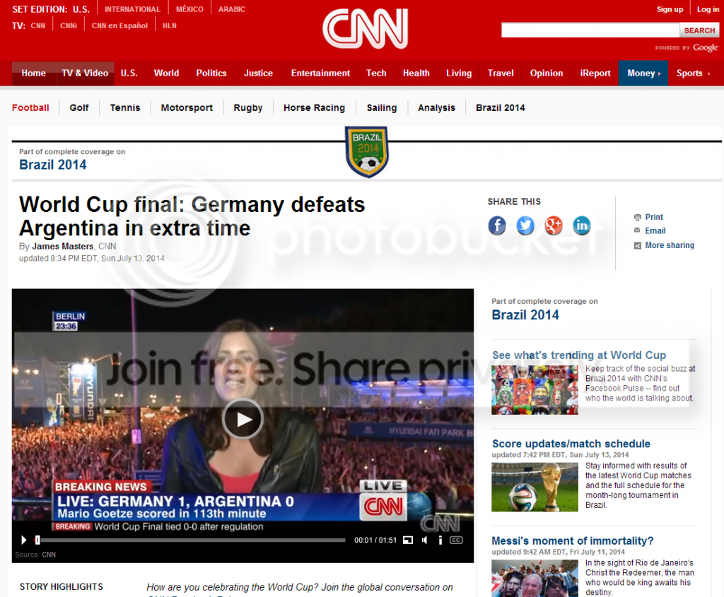Viewport: 724px width, 597px height.
Task: Toggle the video fullscreen icon
Action: coord(408,540)
